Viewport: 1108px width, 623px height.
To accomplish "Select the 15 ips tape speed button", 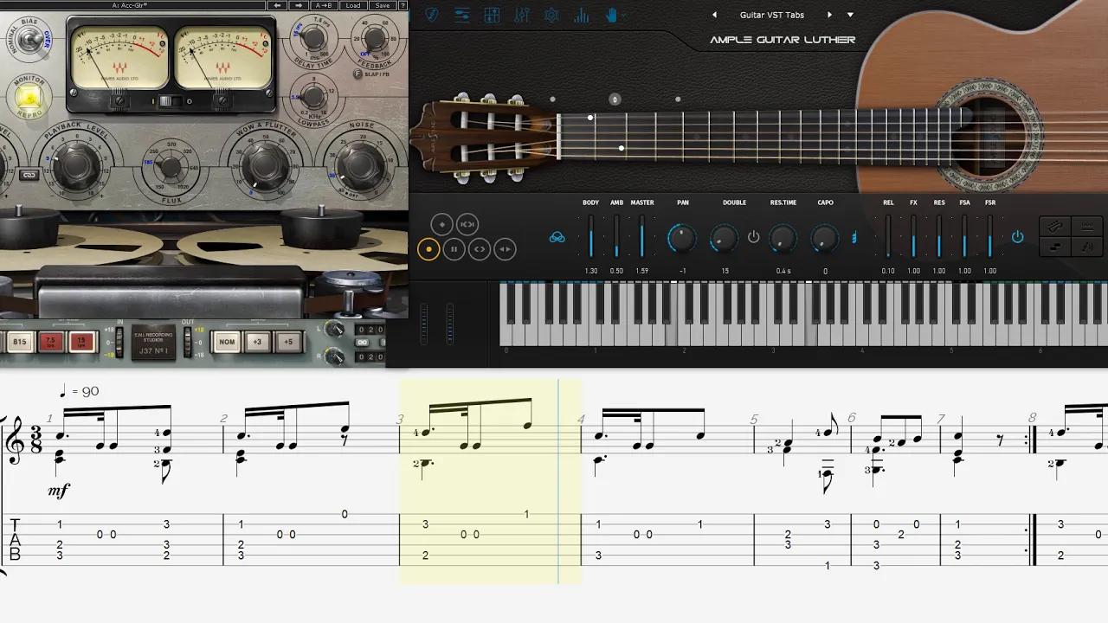I will (x=81, y=342).
